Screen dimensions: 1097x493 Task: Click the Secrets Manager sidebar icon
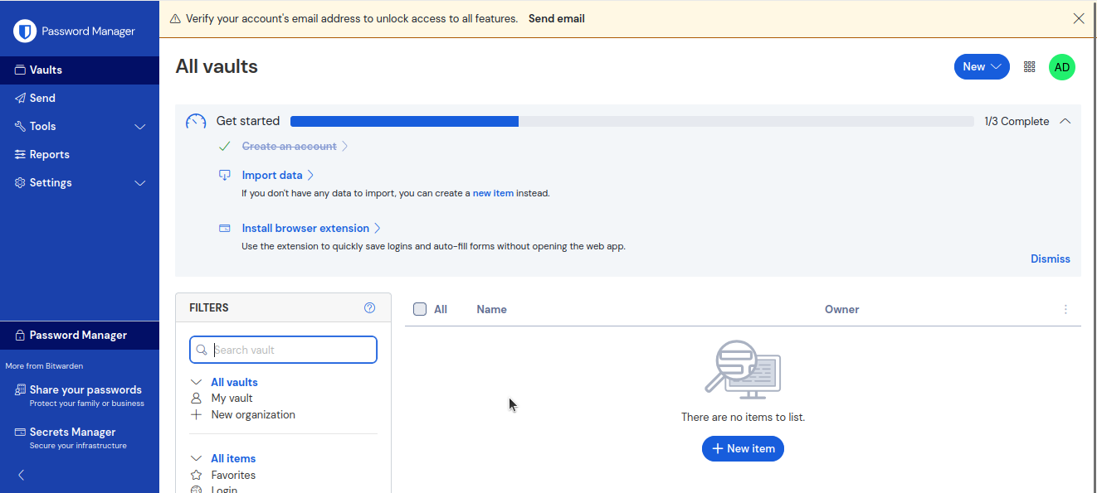[x=21, y=433]
